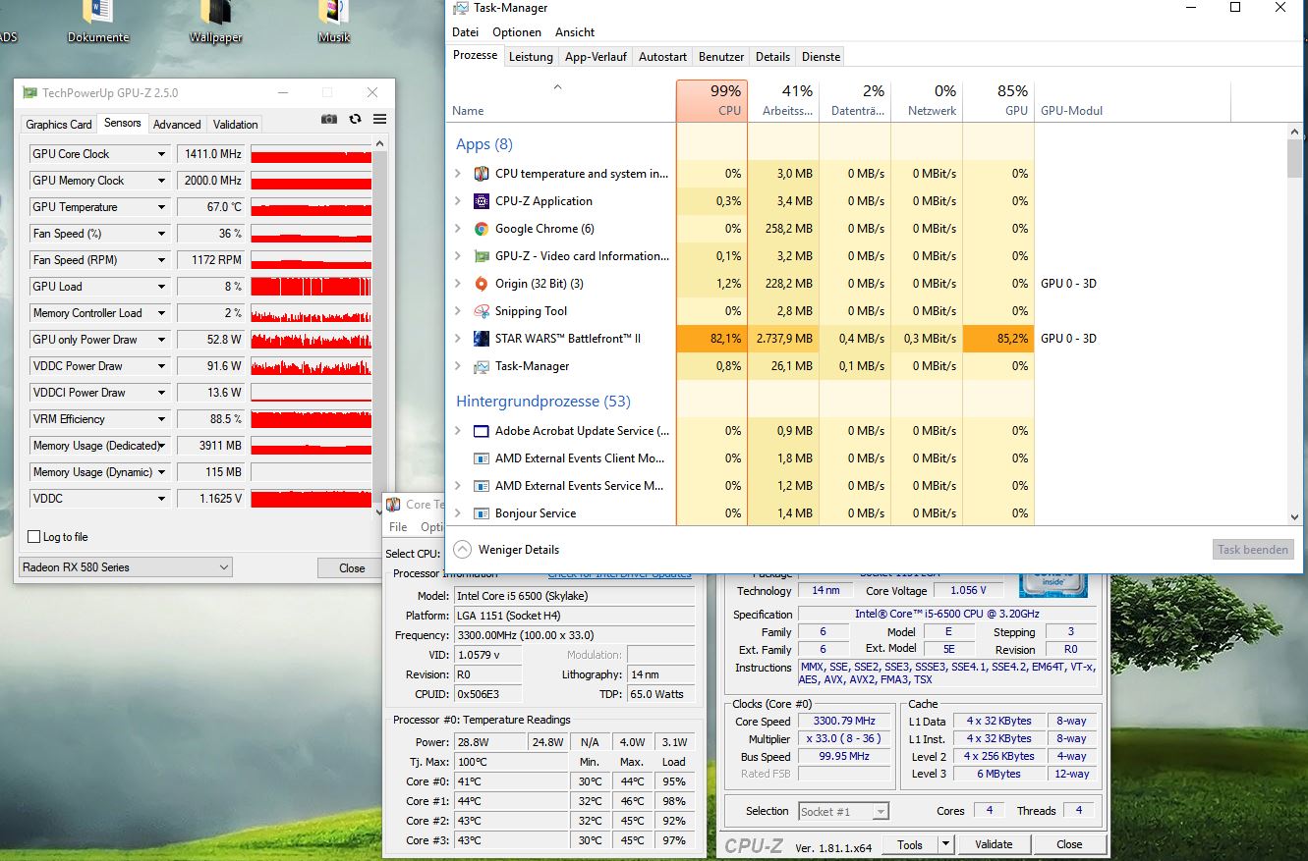Viewport: 1308px width, 861px height.
Task: Open the Musik desktop icon
Action: [334, 12]
